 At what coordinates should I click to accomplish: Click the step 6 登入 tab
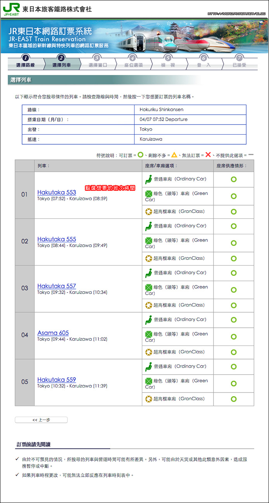[x=203, y=62]
